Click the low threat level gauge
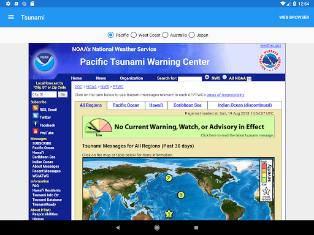Image resolution: width=314 pixels, height=235 pixels. [x=98, y=127]
